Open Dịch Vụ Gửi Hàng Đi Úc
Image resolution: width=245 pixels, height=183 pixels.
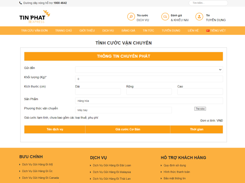[37, 171]
